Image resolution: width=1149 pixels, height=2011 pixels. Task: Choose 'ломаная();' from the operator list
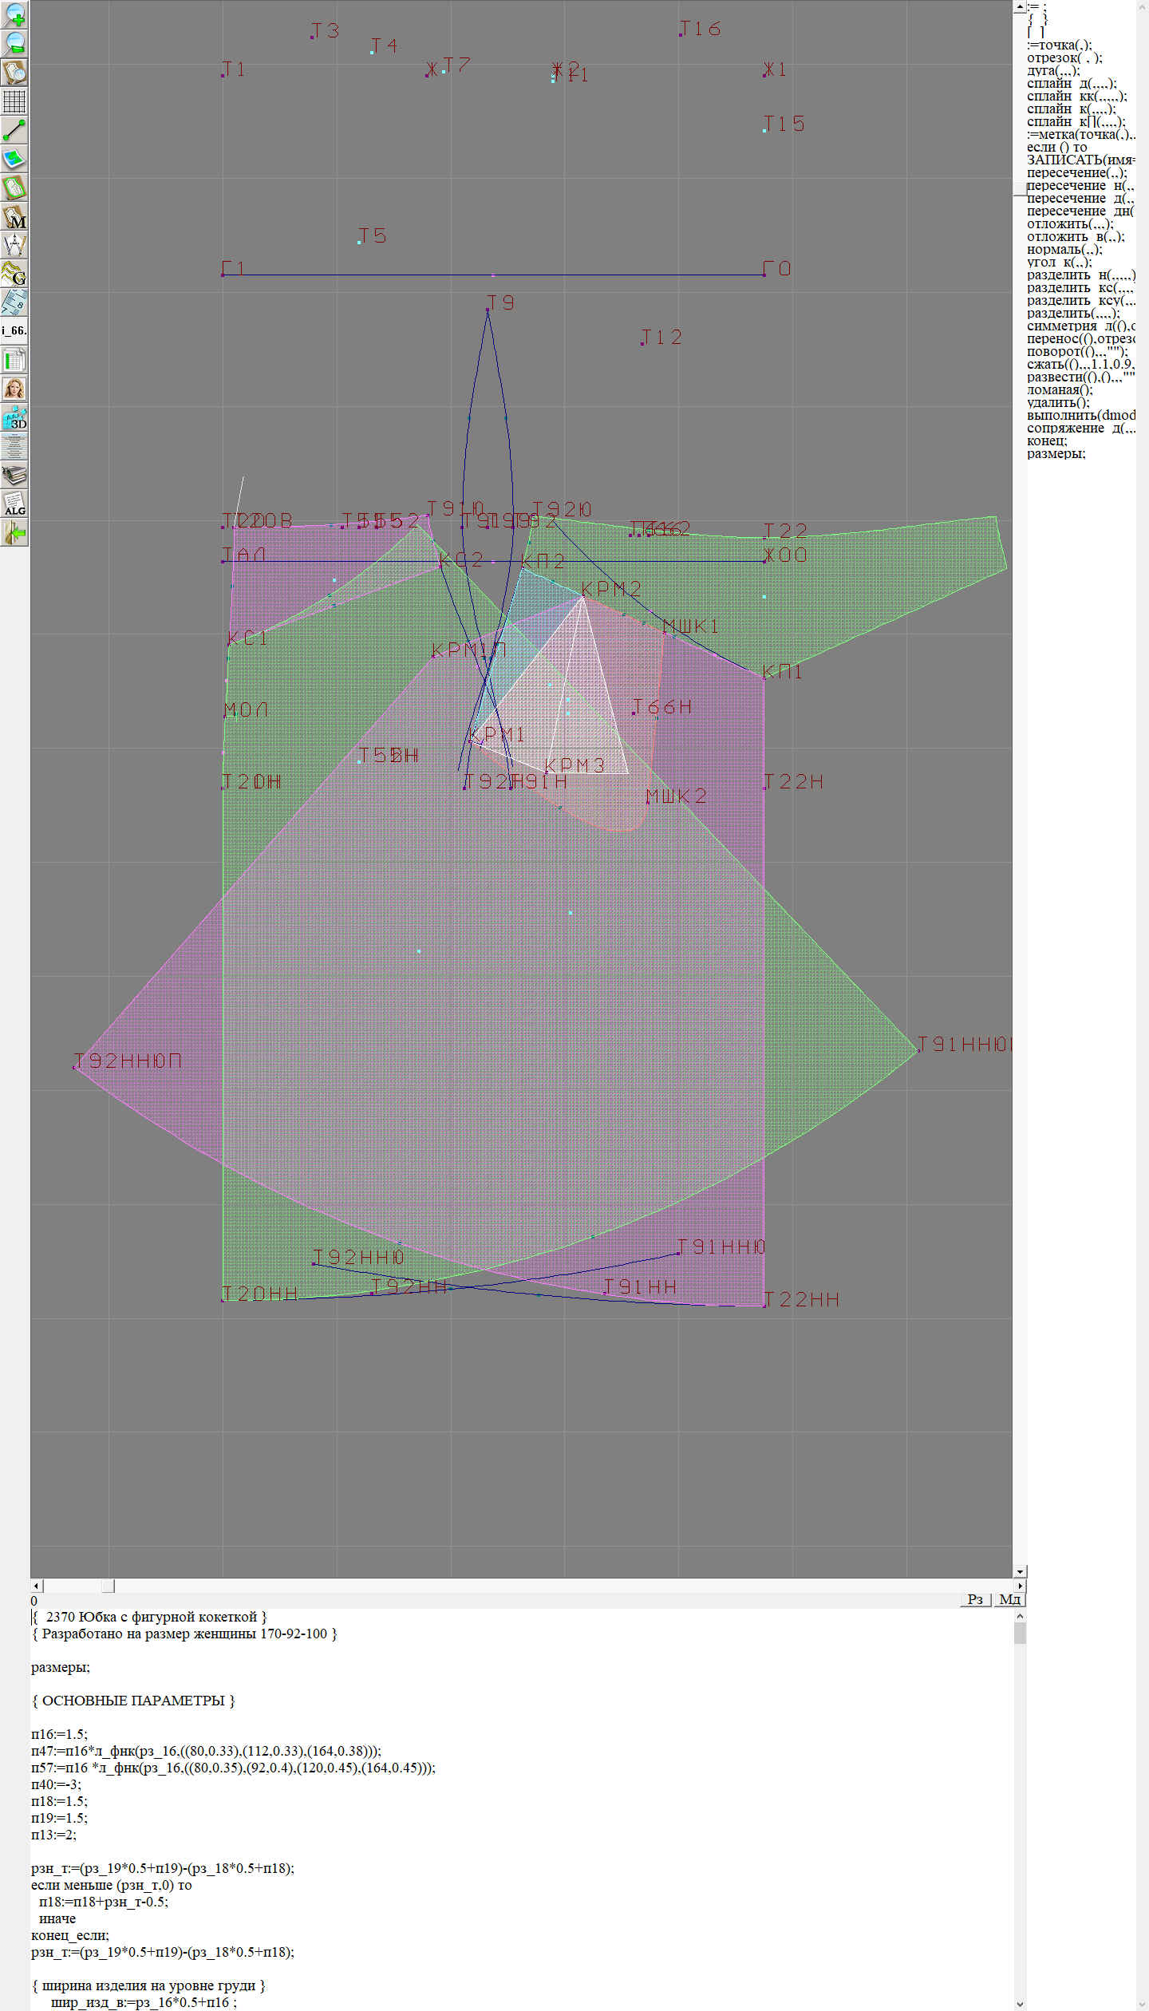1059,389
